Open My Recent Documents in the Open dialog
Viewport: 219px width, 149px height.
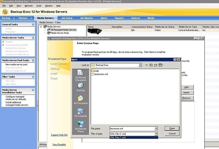tap(81, 76)
